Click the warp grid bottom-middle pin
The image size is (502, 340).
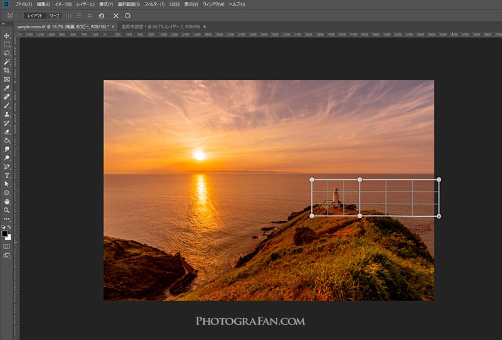360,216
